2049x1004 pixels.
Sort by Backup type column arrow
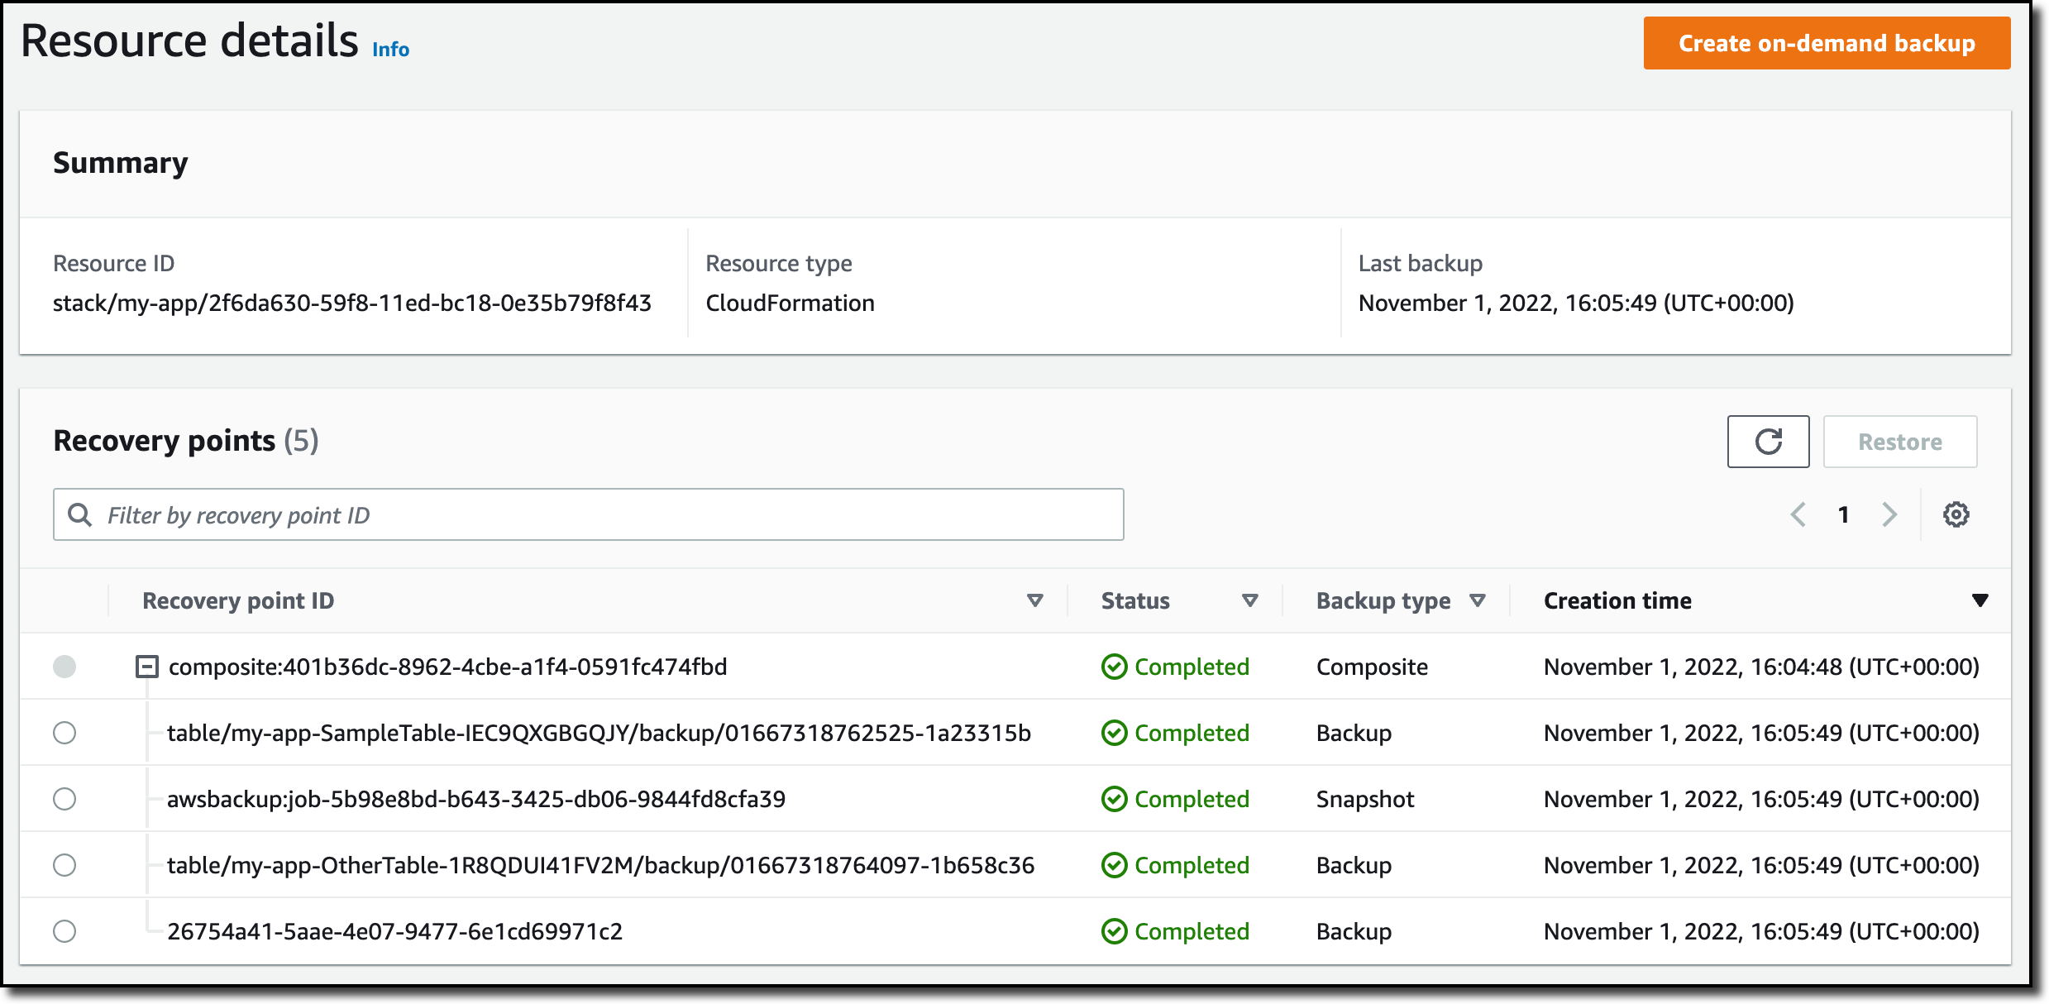click(x=1478, y=600)
